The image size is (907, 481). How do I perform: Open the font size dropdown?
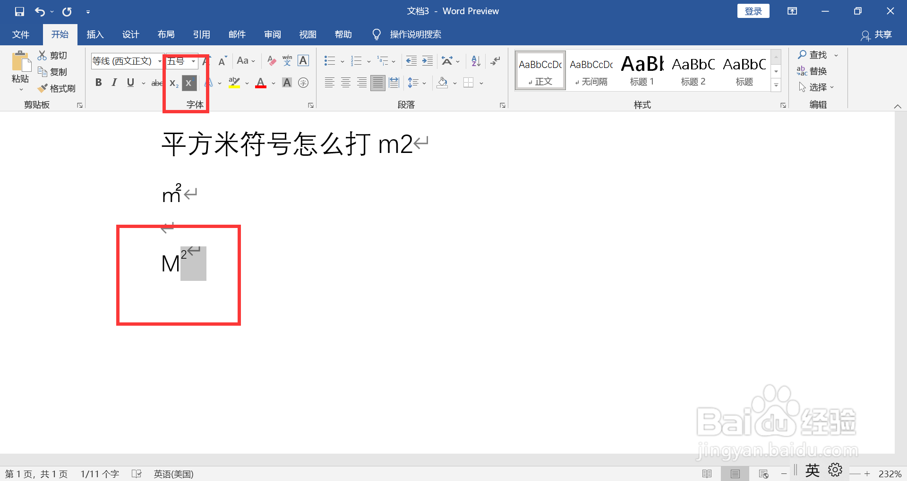[193, 60]
